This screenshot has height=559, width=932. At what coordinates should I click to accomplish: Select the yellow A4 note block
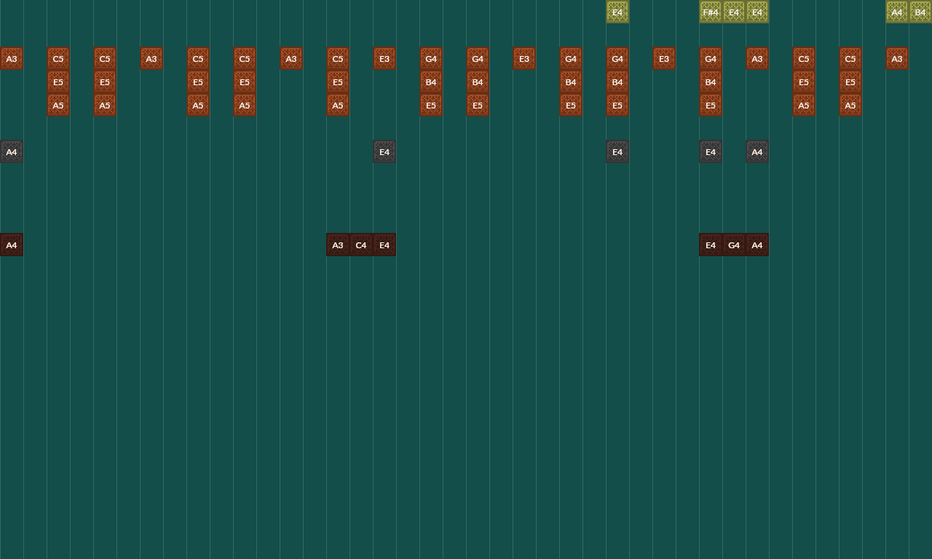897,12
